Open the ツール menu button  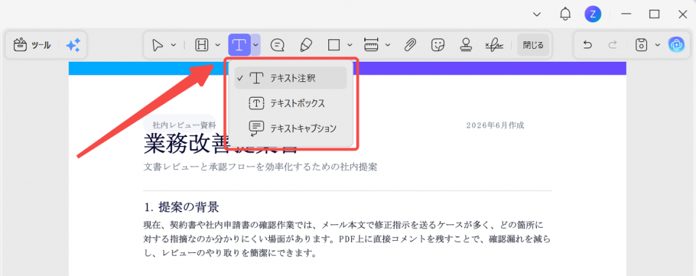point(32,45)
